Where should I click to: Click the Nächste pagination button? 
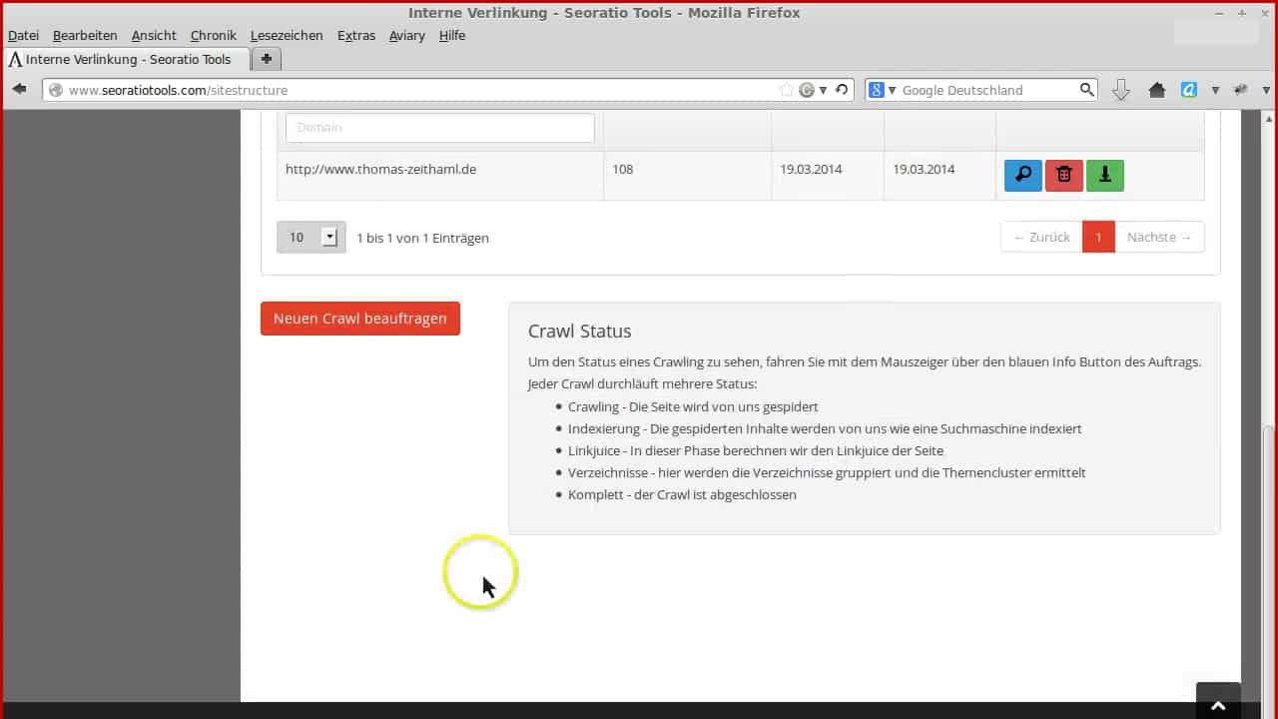1159,237
